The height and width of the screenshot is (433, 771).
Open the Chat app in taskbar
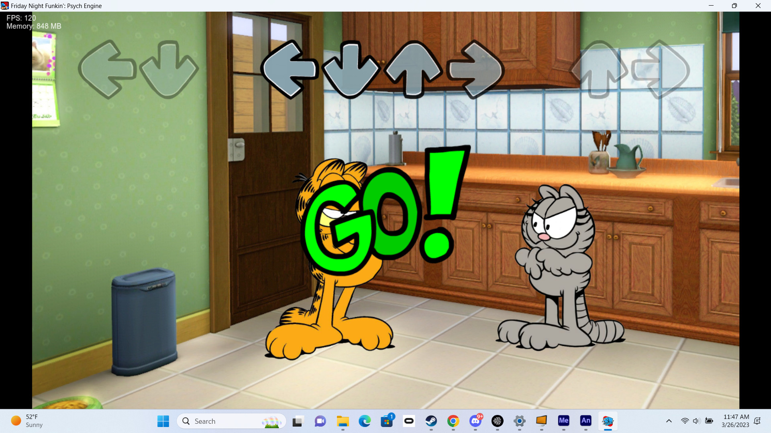320,421
